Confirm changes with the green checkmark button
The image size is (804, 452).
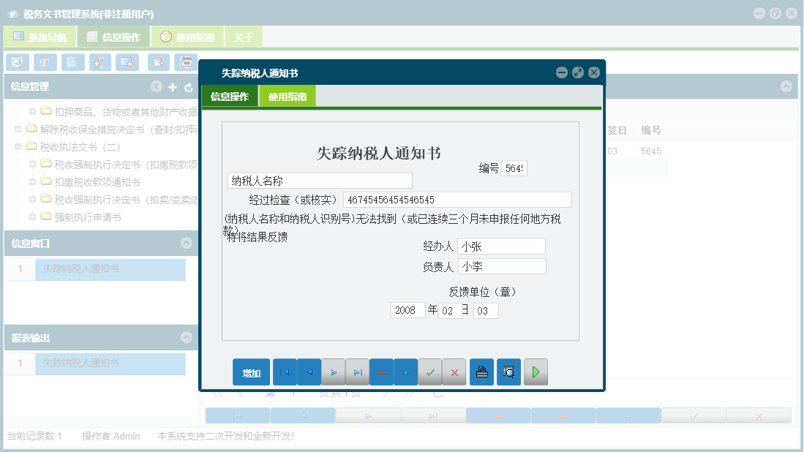[430, 372]
